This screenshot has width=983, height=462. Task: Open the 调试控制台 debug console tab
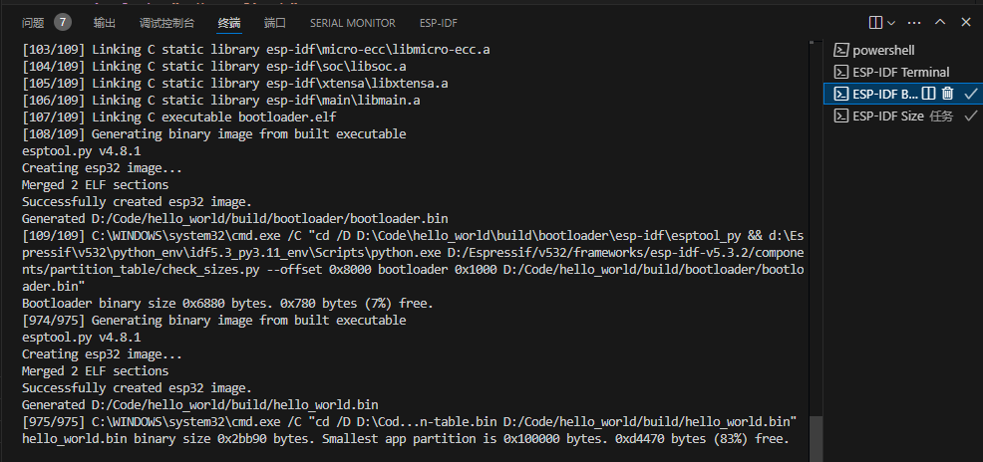click(x=167, y=23)
